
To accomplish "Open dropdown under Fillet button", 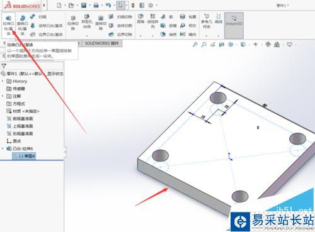I will pos(140,36).
